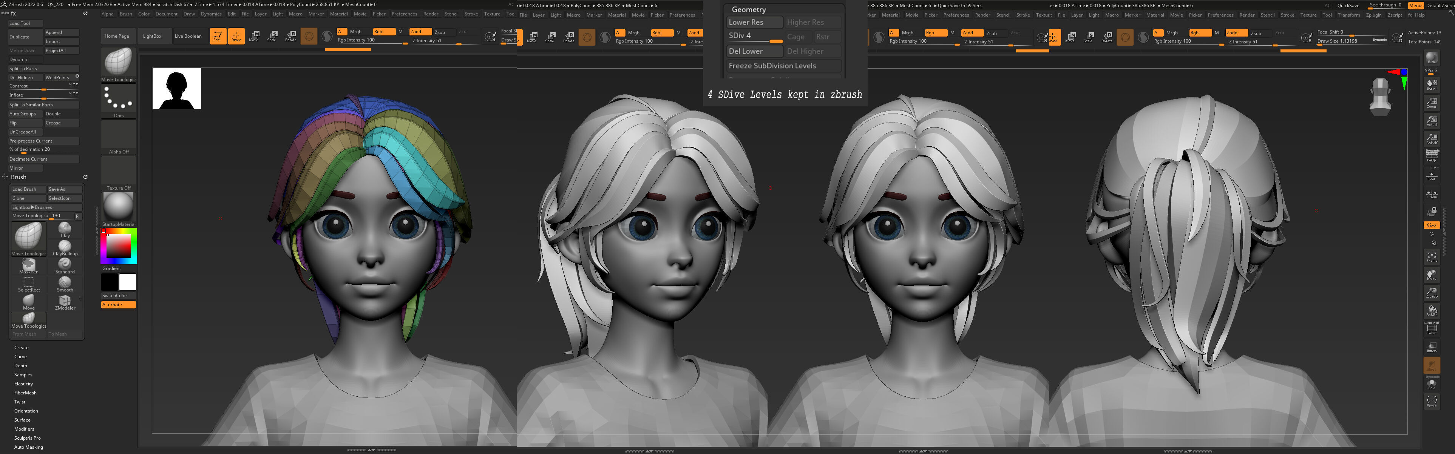Pick the Standard brush
1455x454 pixels.
tap(65, 266)
